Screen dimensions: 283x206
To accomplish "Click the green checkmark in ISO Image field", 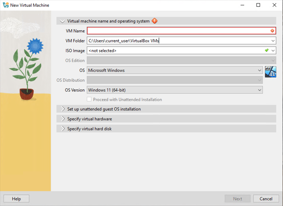I will 267,50.
